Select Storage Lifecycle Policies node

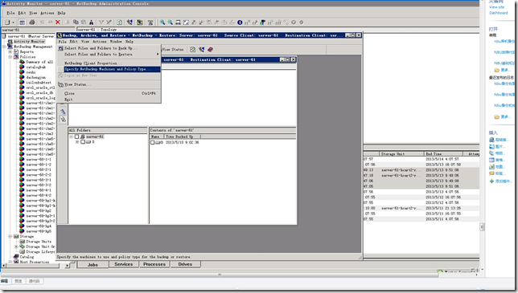(40, 251)
